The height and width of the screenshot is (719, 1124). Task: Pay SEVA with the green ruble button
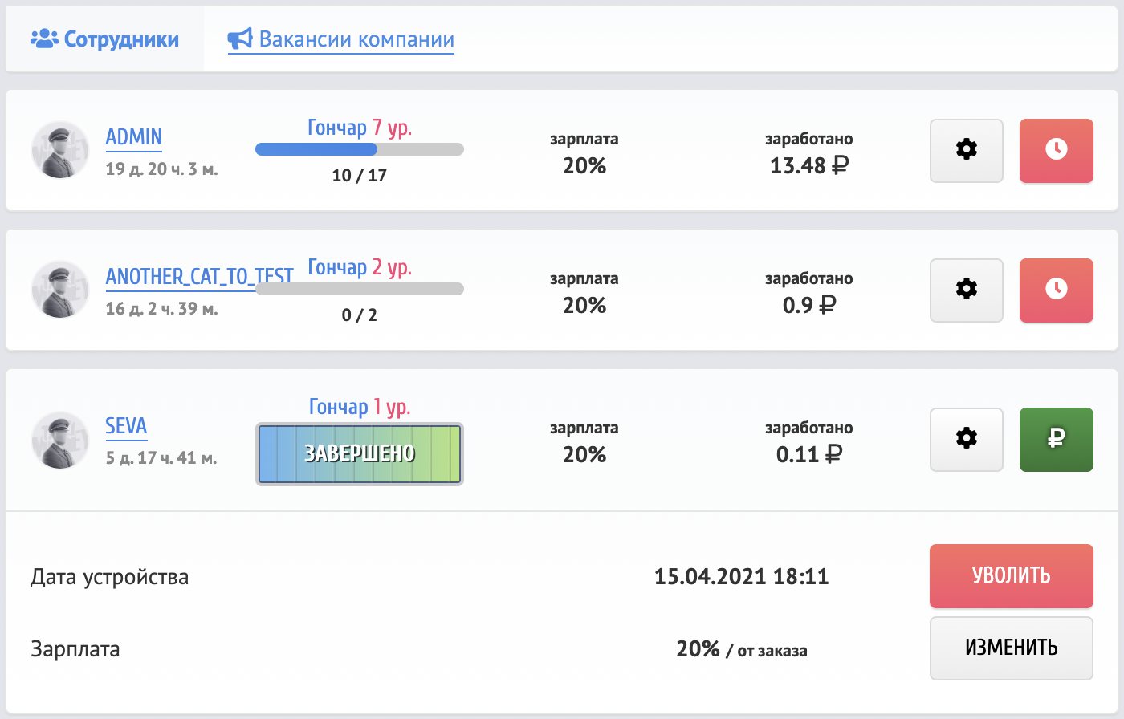click(1057, 440)
